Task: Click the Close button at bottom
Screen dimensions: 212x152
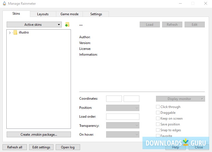Action: (199, 147)
